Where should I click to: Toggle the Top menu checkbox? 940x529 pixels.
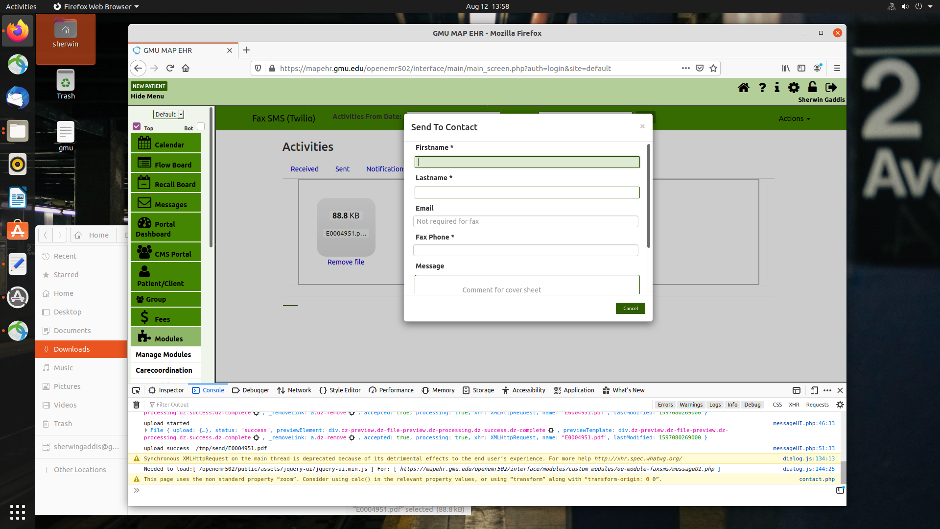point(137,126)
